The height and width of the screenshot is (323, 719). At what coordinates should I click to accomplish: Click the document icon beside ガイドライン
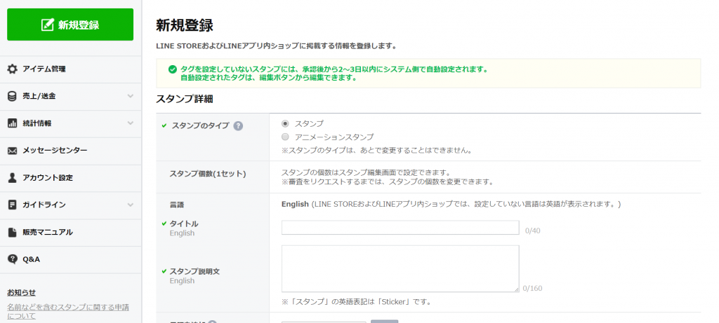coord(12,205)
